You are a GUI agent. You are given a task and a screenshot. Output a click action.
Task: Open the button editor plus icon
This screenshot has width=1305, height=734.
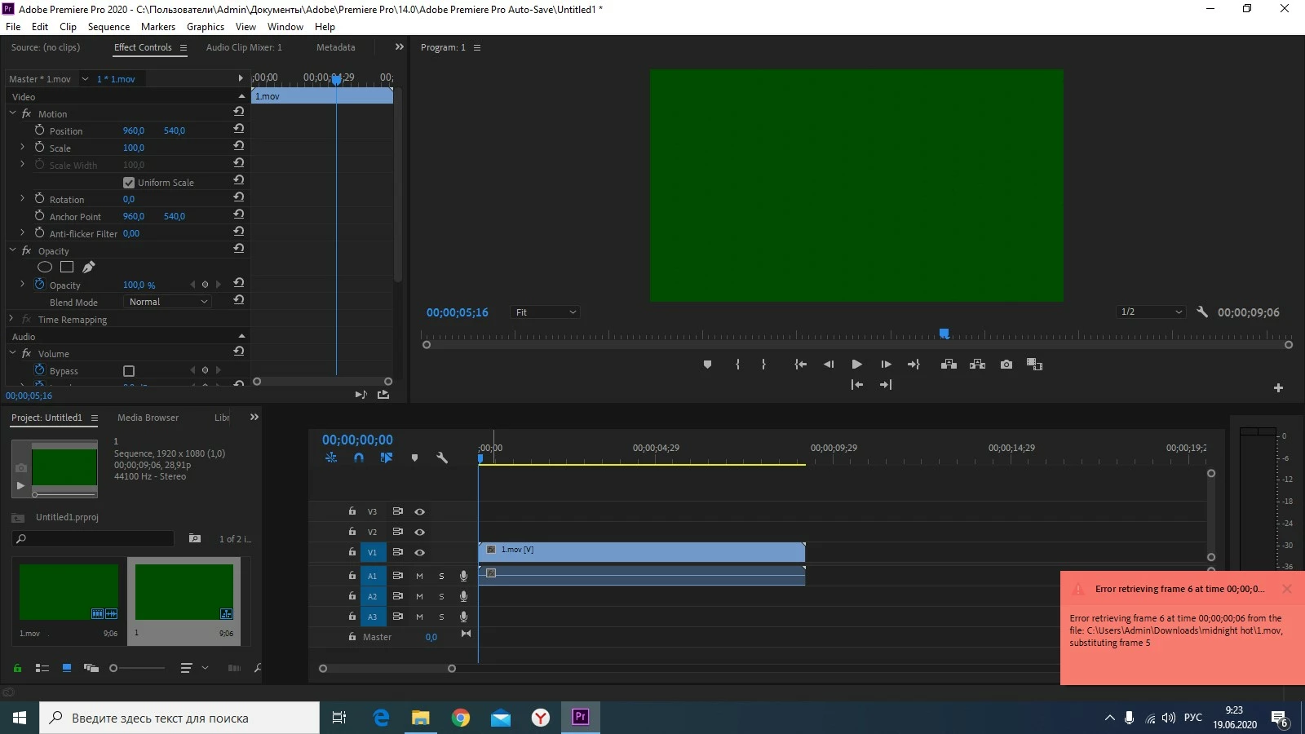[x=1278, y=388]
